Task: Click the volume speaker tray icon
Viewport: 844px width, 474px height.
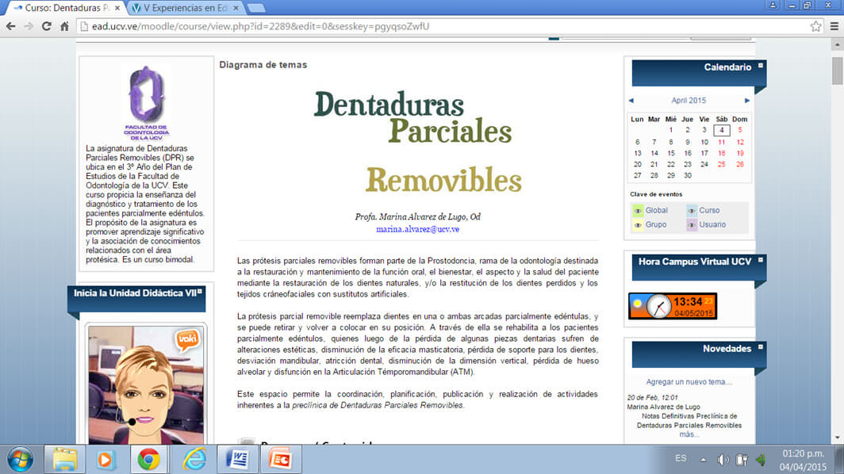Action: coord(723,459)
